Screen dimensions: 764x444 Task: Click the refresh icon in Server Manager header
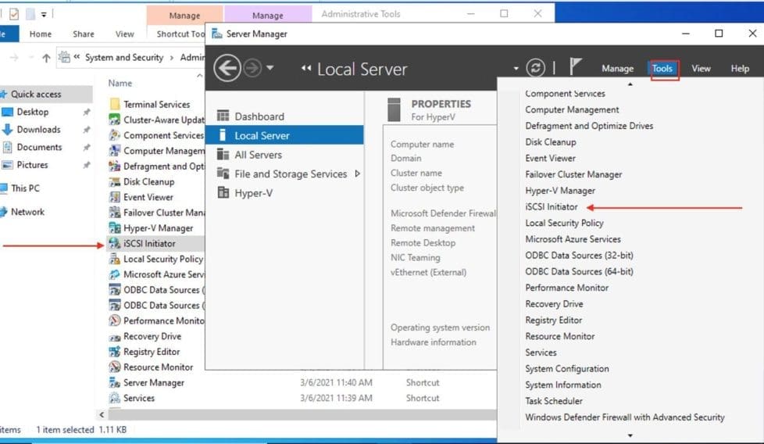coord(535,68)
